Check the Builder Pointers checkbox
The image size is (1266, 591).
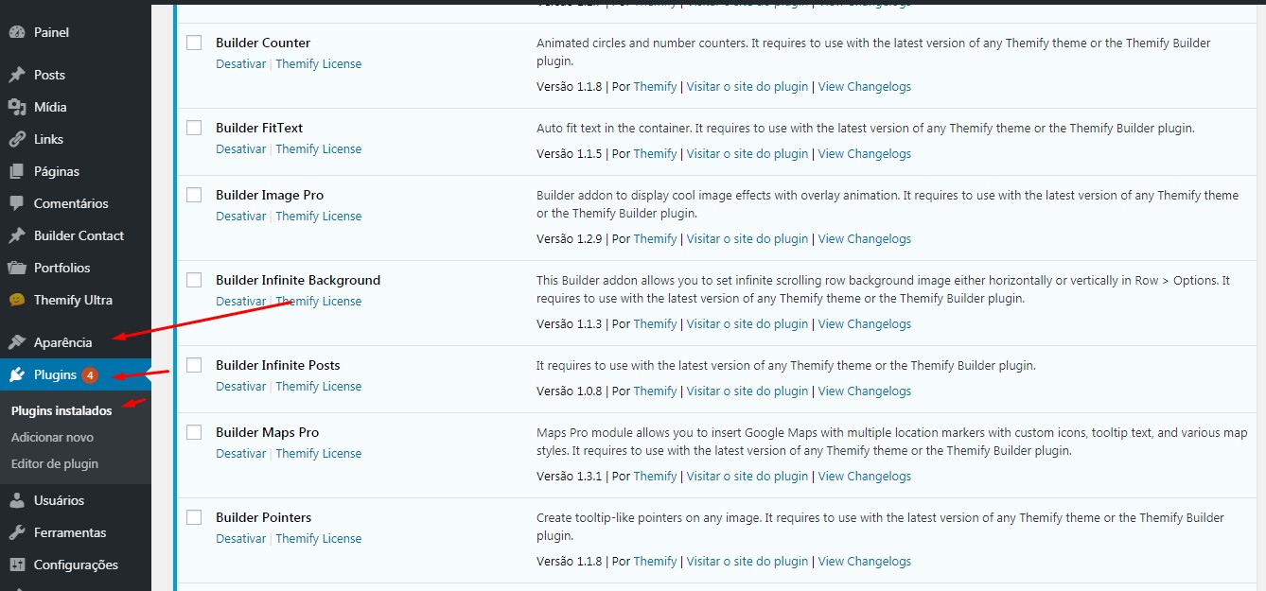tap(194, 517)
